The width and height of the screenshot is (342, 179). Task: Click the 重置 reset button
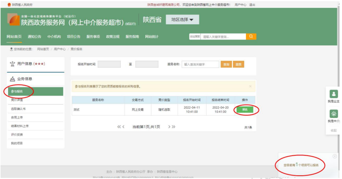(238, 64)
